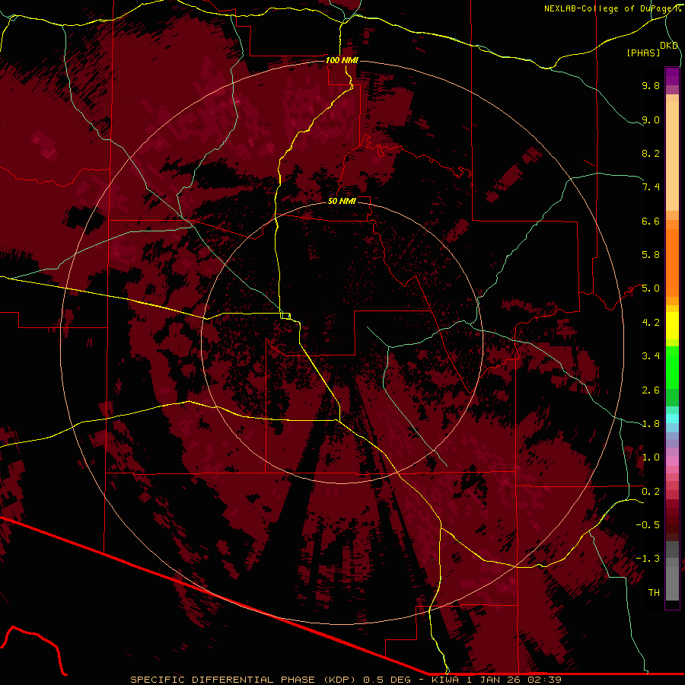Click the 50 NMI range ring label
The width and height of the screenshot is (685, 685).
[342, 201]
